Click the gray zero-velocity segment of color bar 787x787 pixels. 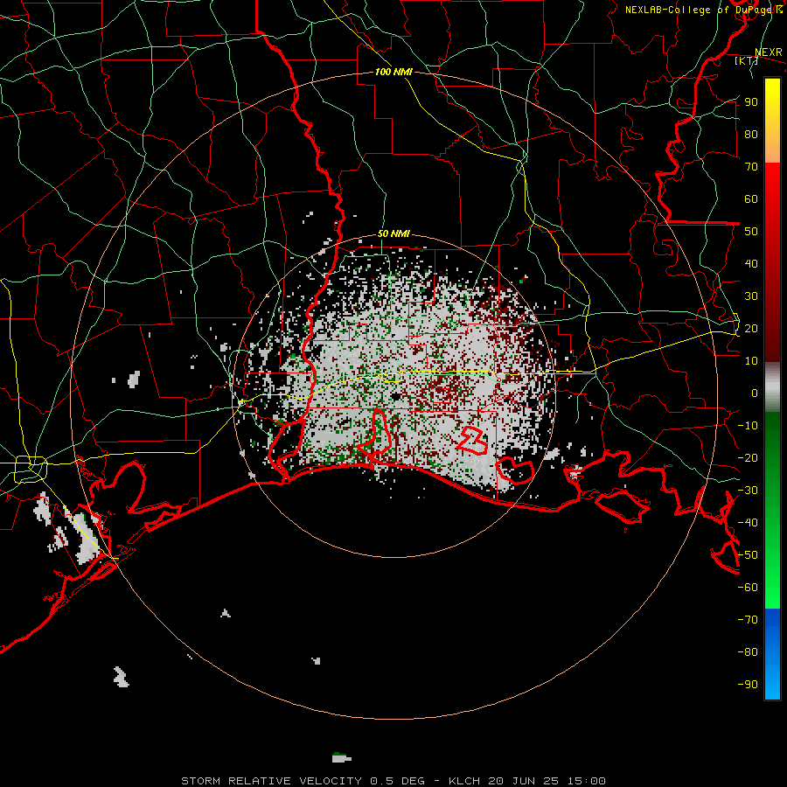(x=772, y=387)
